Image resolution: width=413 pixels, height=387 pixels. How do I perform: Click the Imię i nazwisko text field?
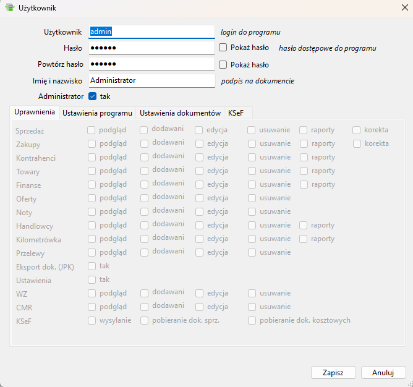pos(151,80)
